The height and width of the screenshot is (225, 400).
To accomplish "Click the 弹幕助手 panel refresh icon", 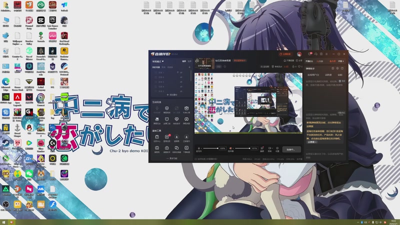I will [x=342, y=68].
